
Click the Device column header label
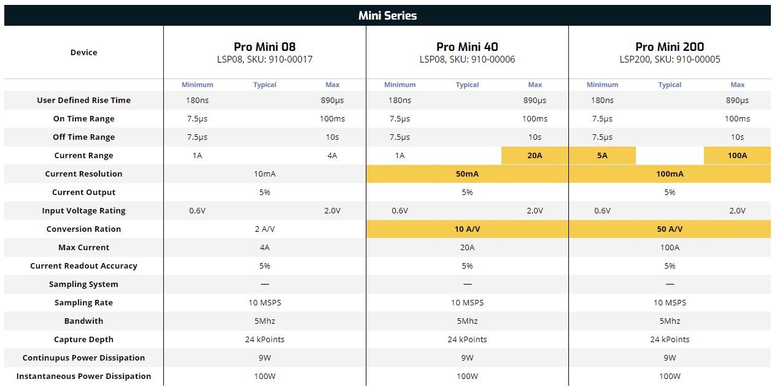click(83, 52)
